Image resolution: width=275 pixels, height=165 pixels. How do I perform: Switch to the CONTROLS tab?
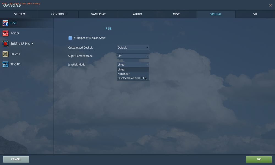pos(59,14)
